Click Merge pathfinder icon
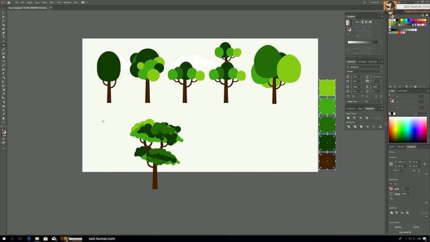This screenshot has height=242, width=430. click(x=361, y=126)
